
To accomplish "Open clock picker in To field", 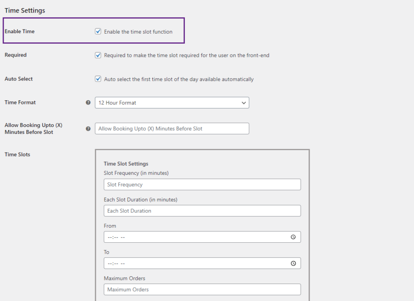I will tap(293, 263).
